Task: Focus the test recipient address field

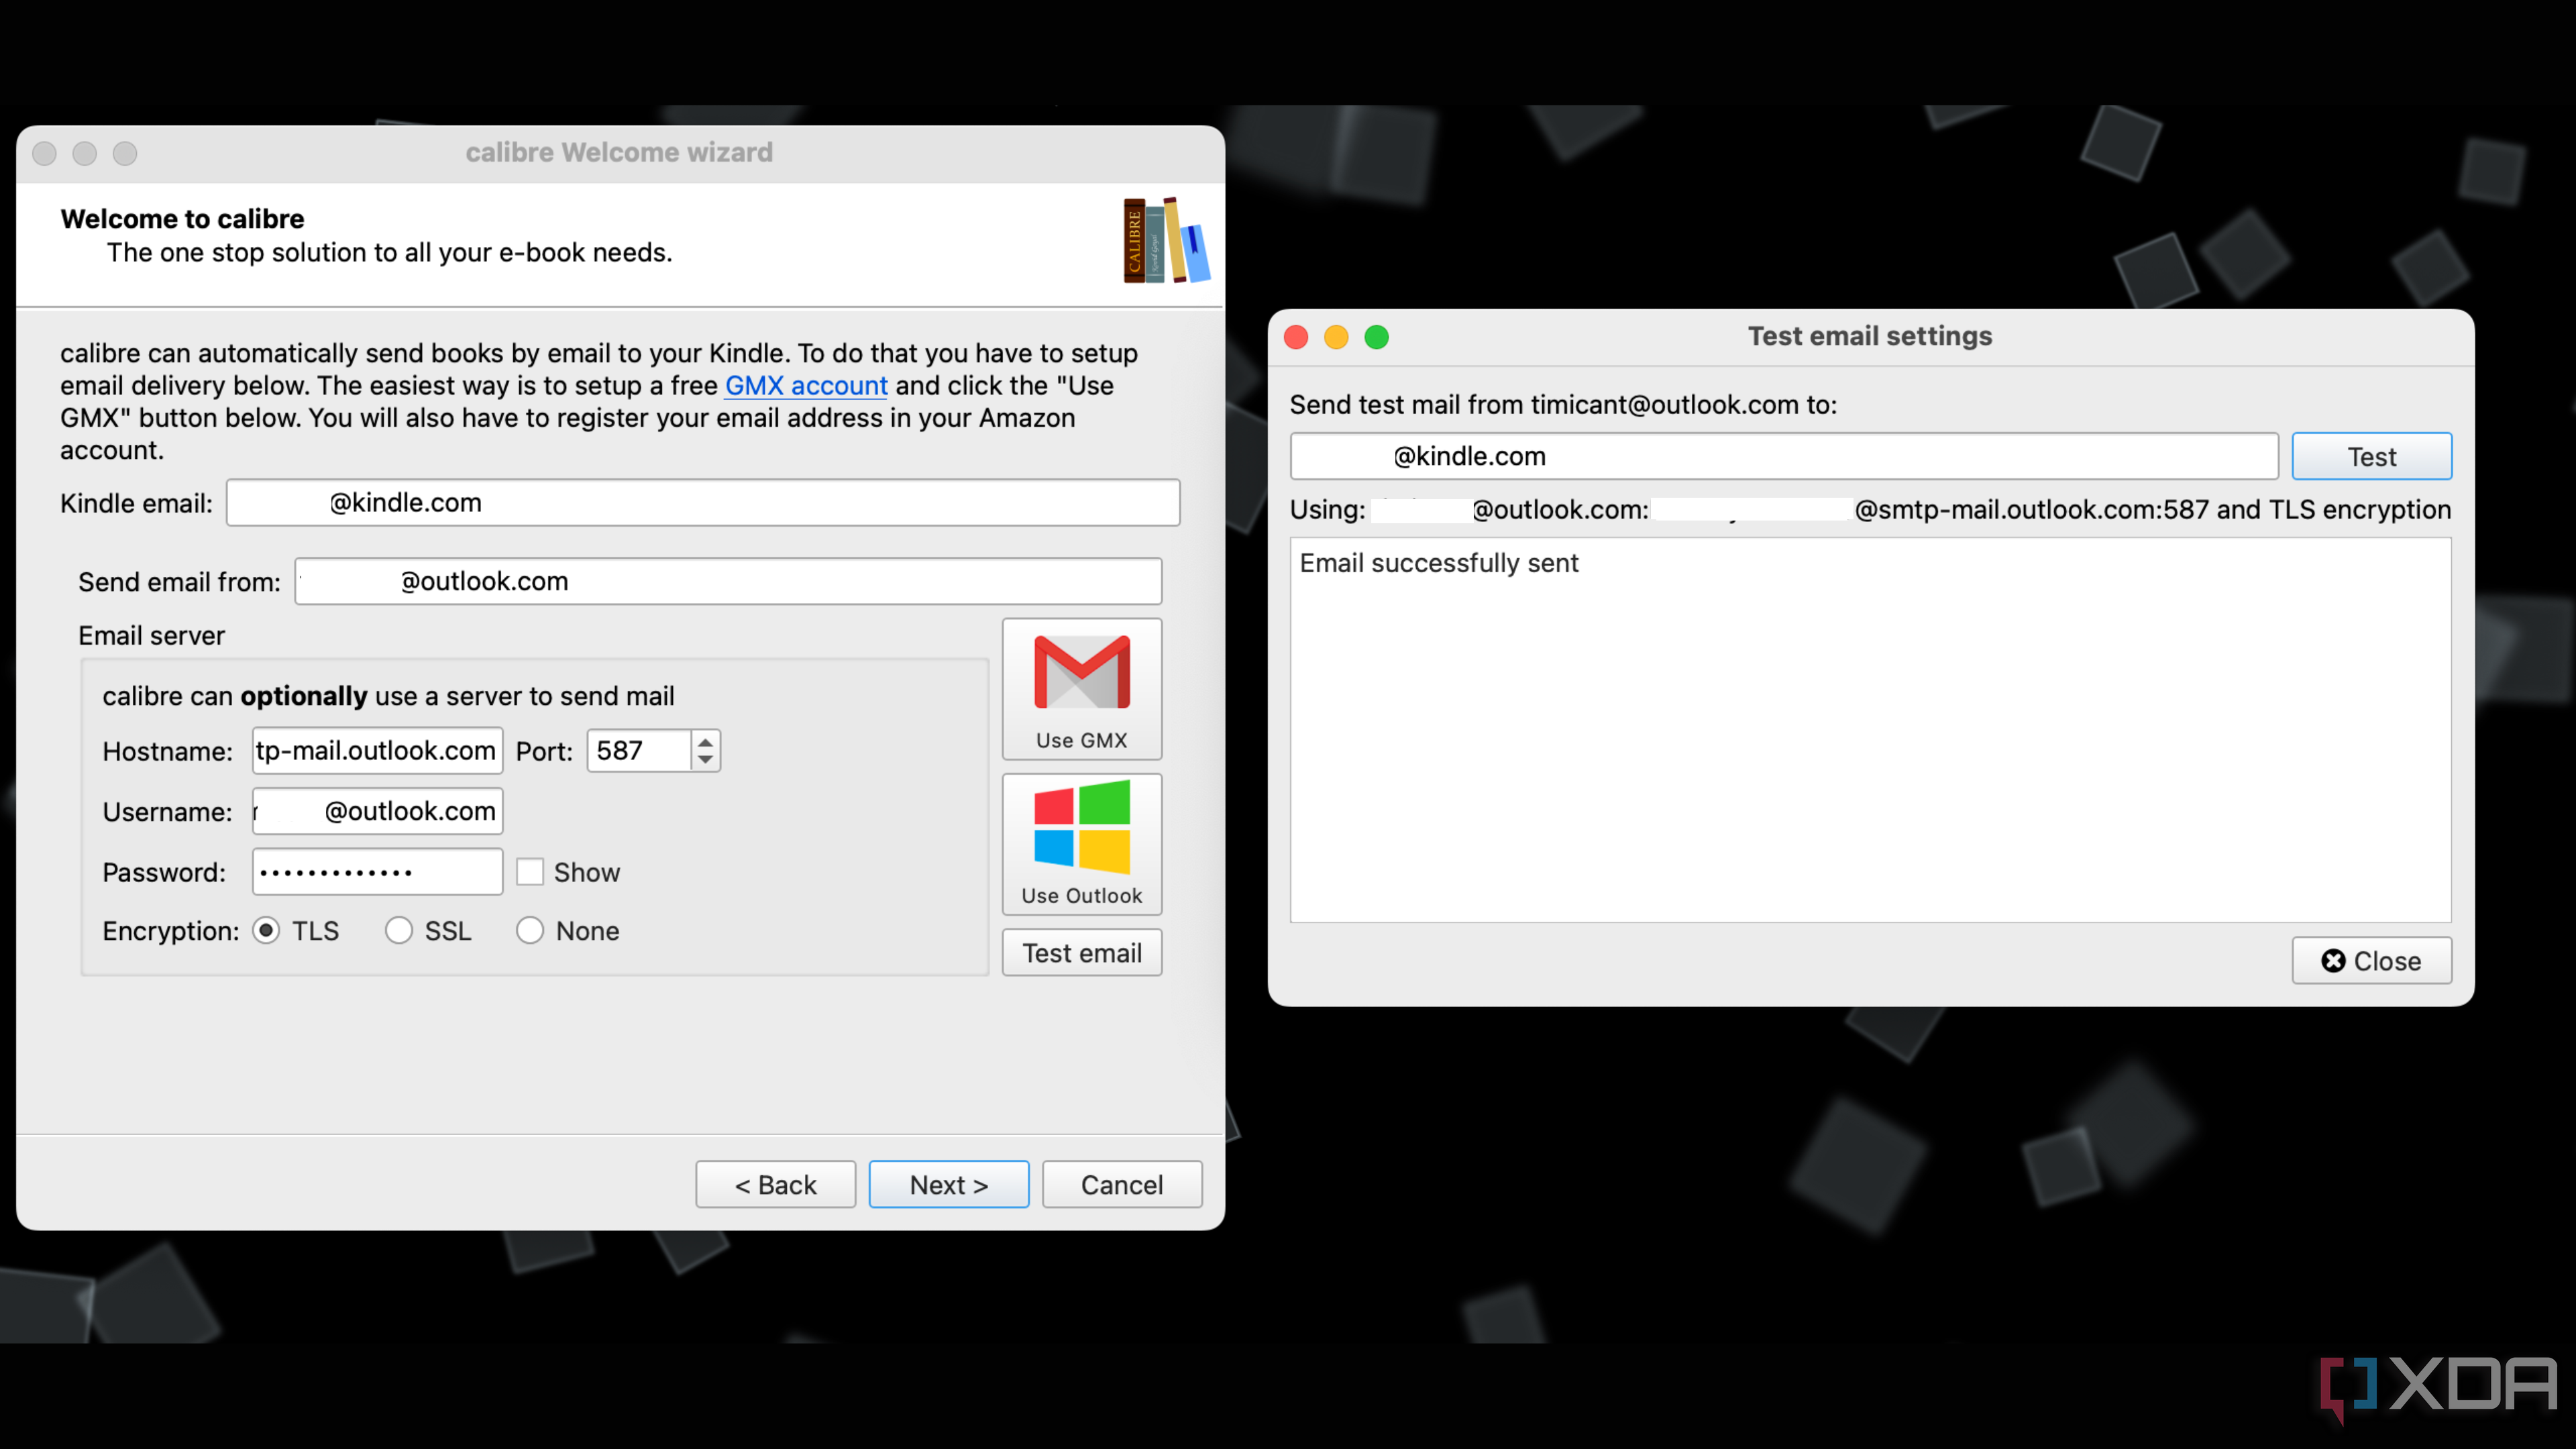Action: (x=1784, y=457)
